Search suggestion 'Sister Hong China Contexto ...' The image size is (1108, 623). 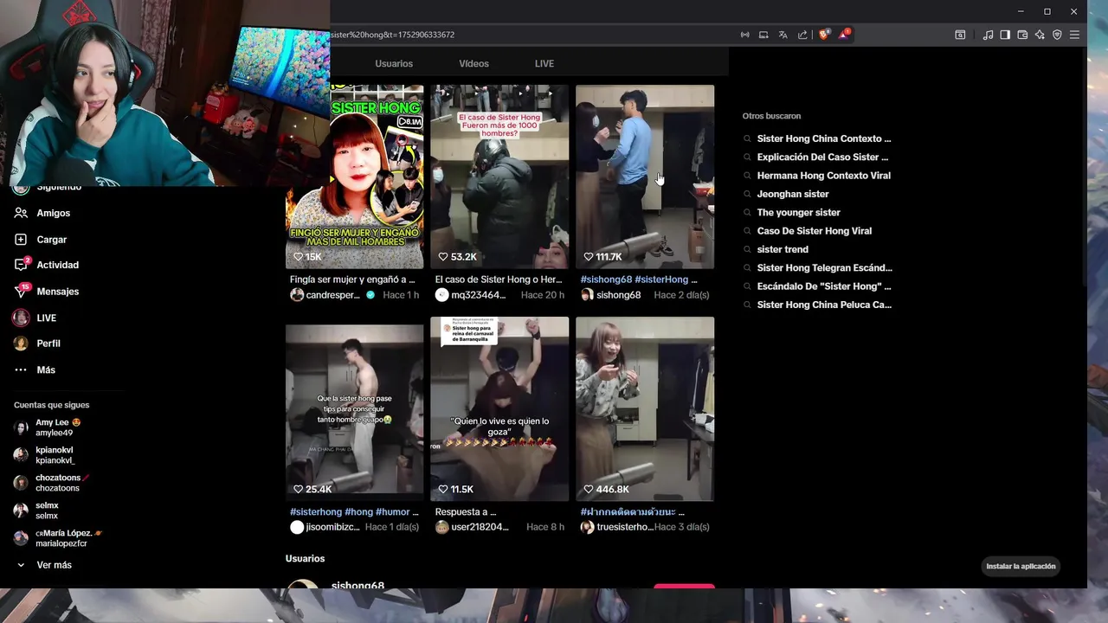823,138
